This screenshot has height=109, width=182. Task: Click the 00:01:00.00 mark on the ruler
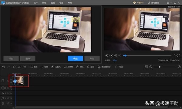97,74
